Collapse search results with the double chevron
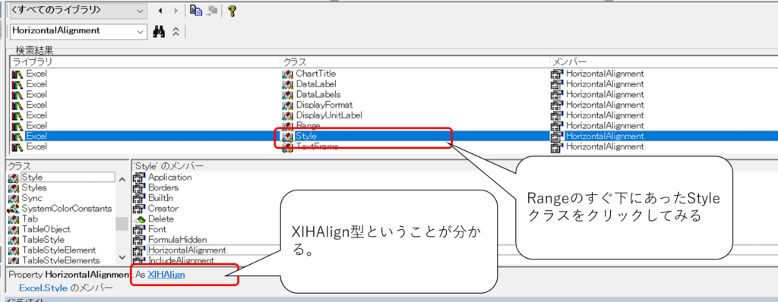The height and width of the screenshot is (302, 778). [x=176, y=31]
